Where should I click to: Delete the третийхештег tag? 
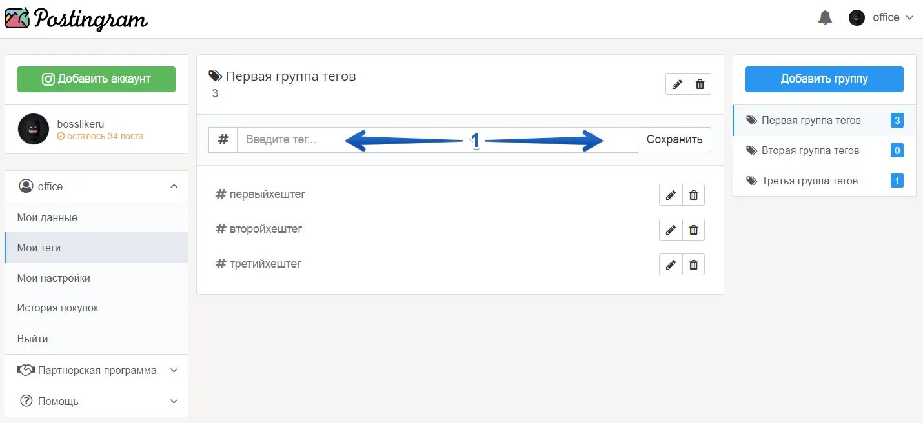(x=693, y=264)
